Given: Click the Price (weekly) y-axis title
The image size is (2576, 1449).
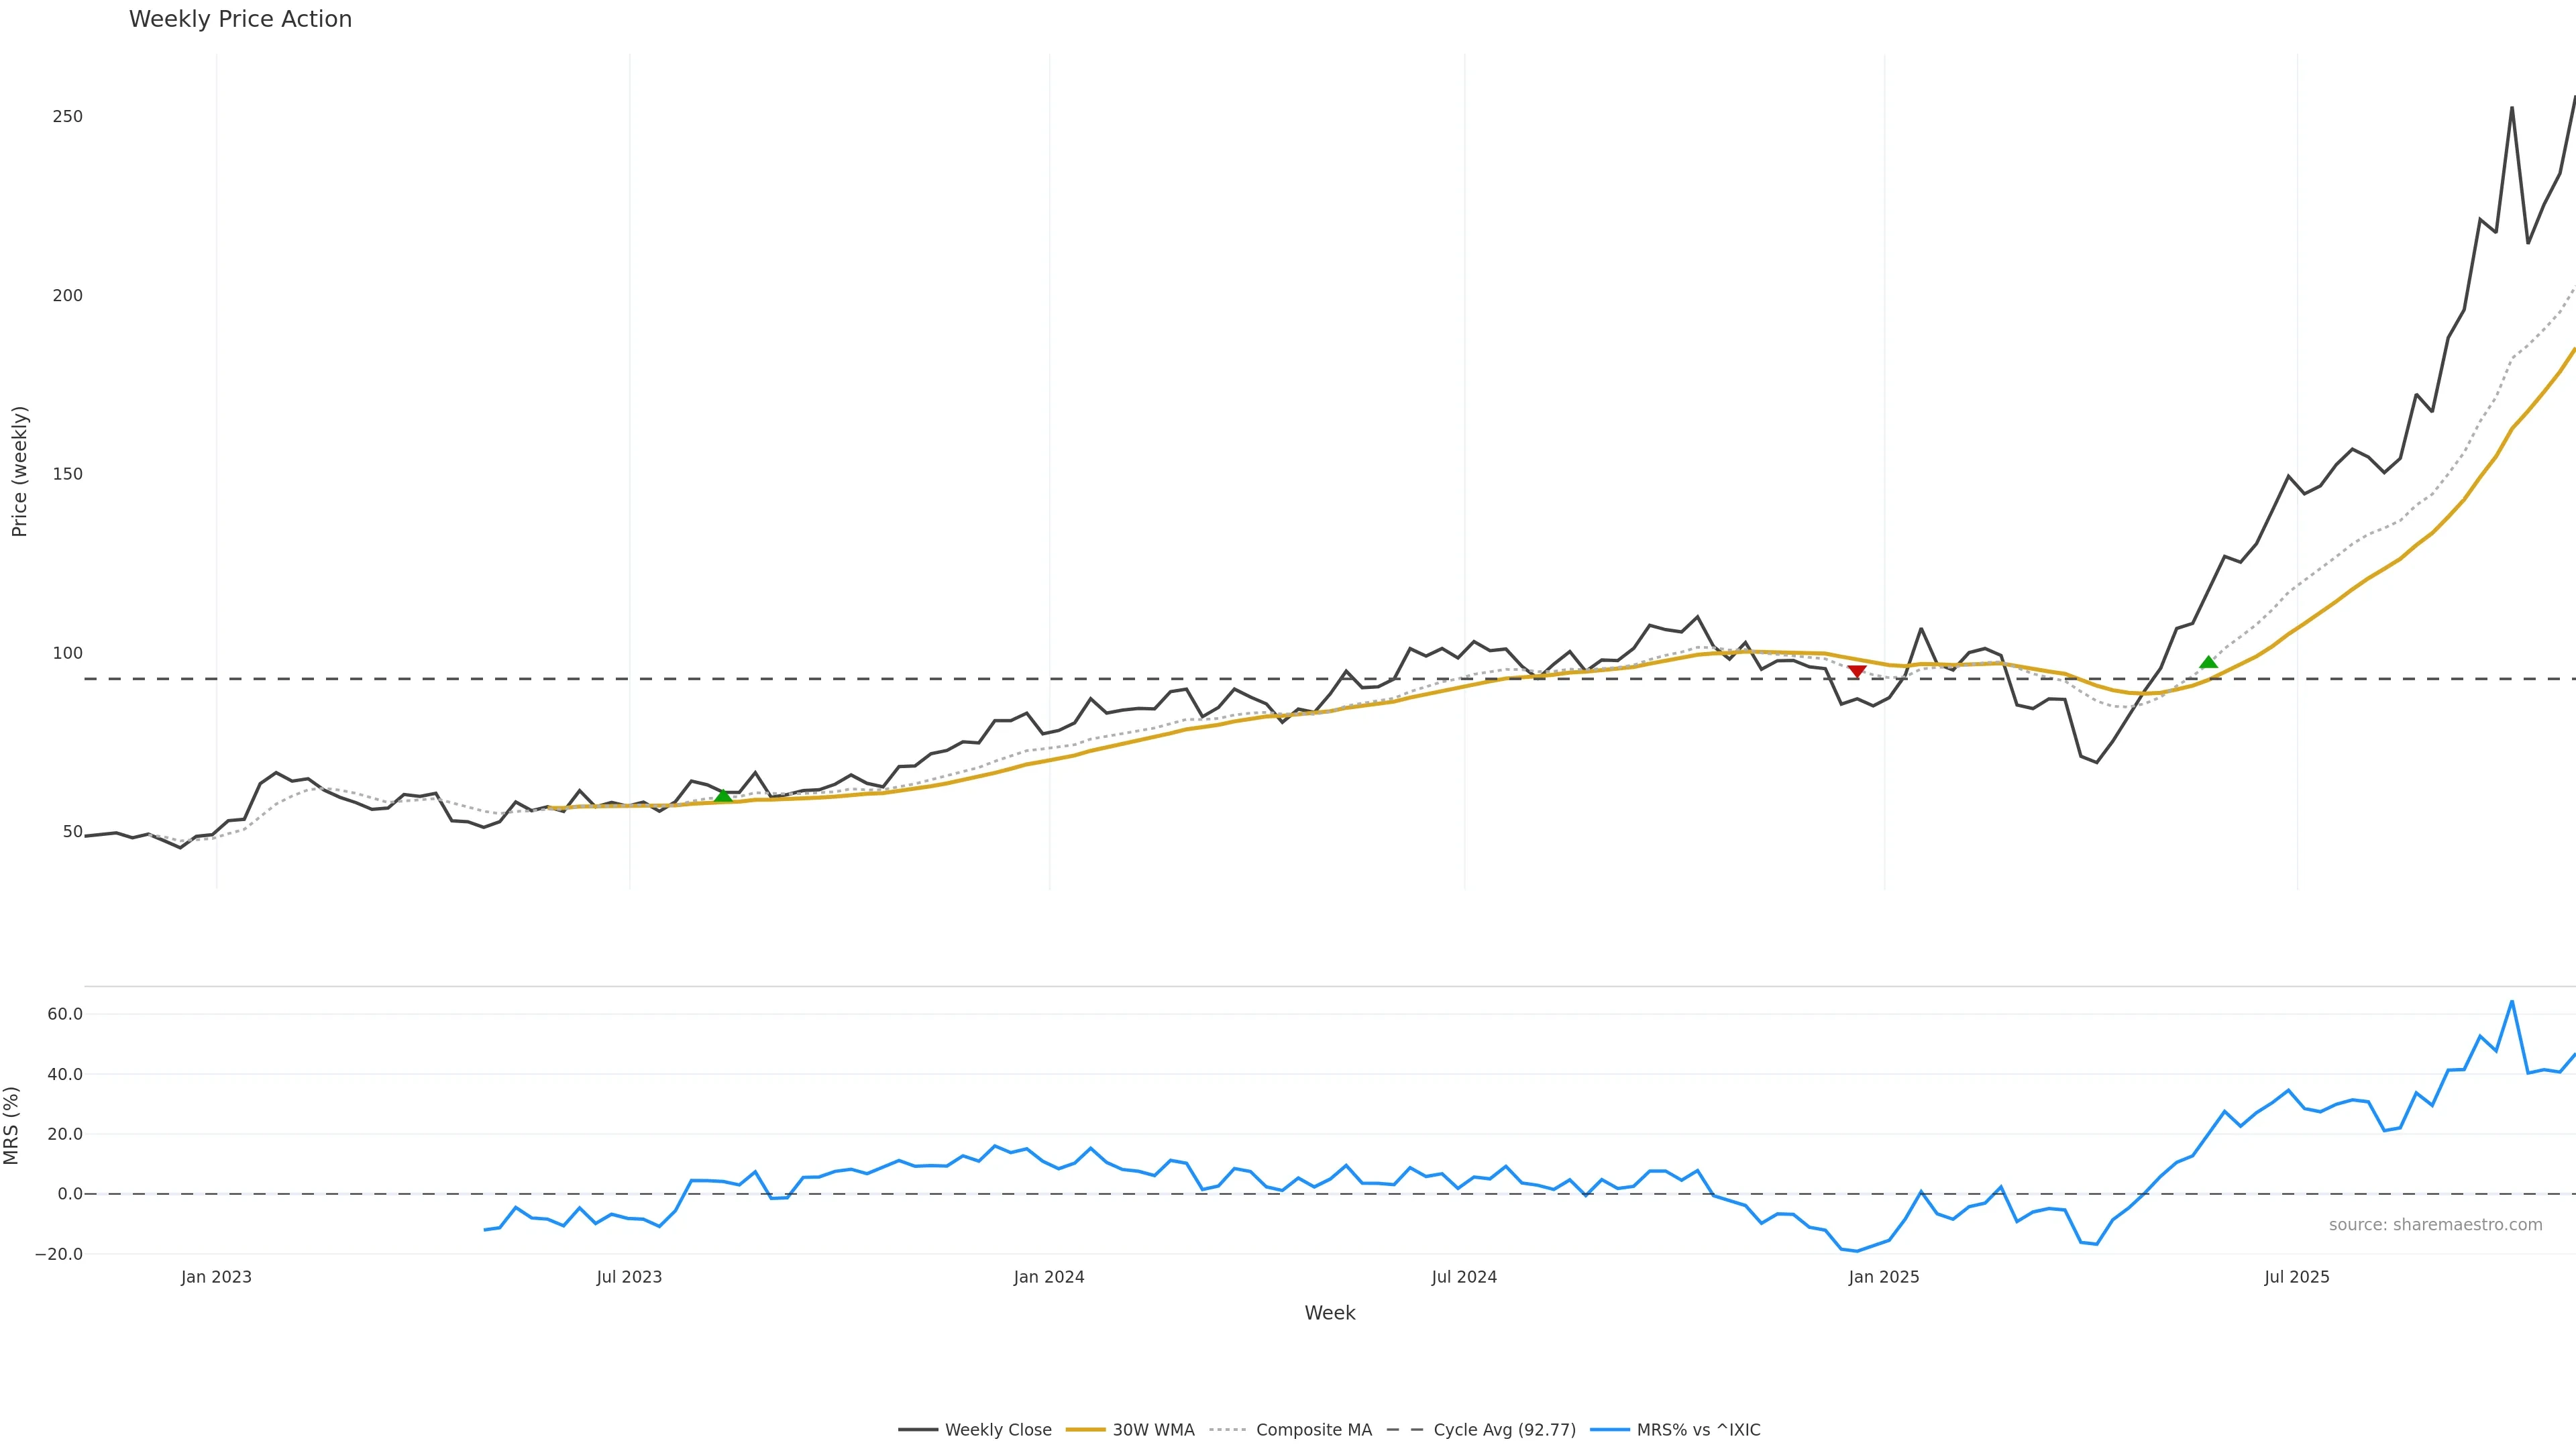Looking at the screenshot, I should (x=19, y=471).
